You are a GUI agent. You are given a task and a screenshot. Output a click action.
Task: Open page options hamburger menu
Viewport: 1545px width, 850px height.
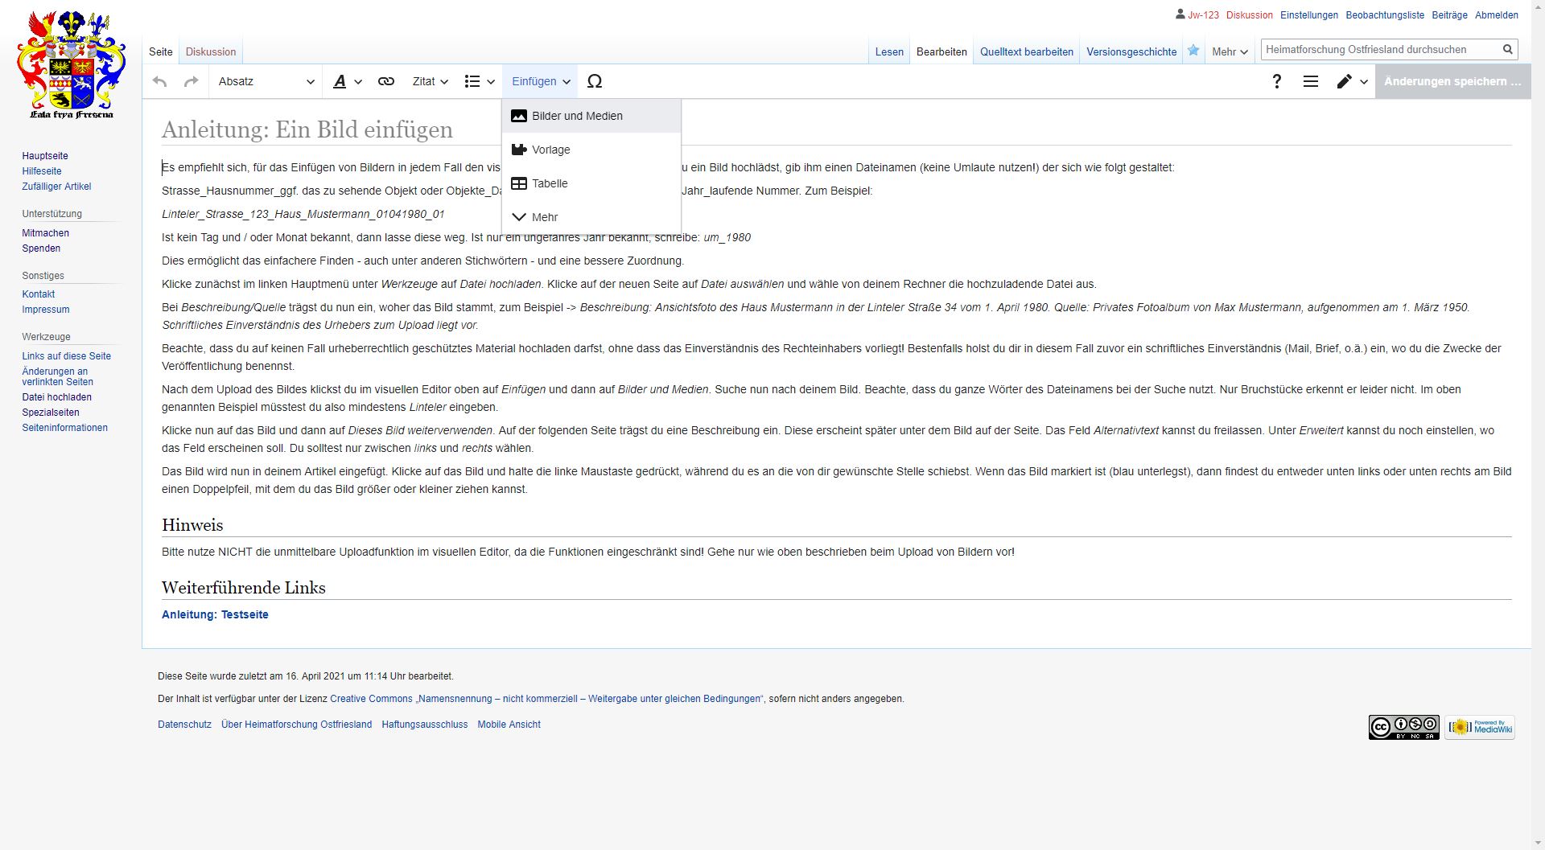click(1310, 81)
